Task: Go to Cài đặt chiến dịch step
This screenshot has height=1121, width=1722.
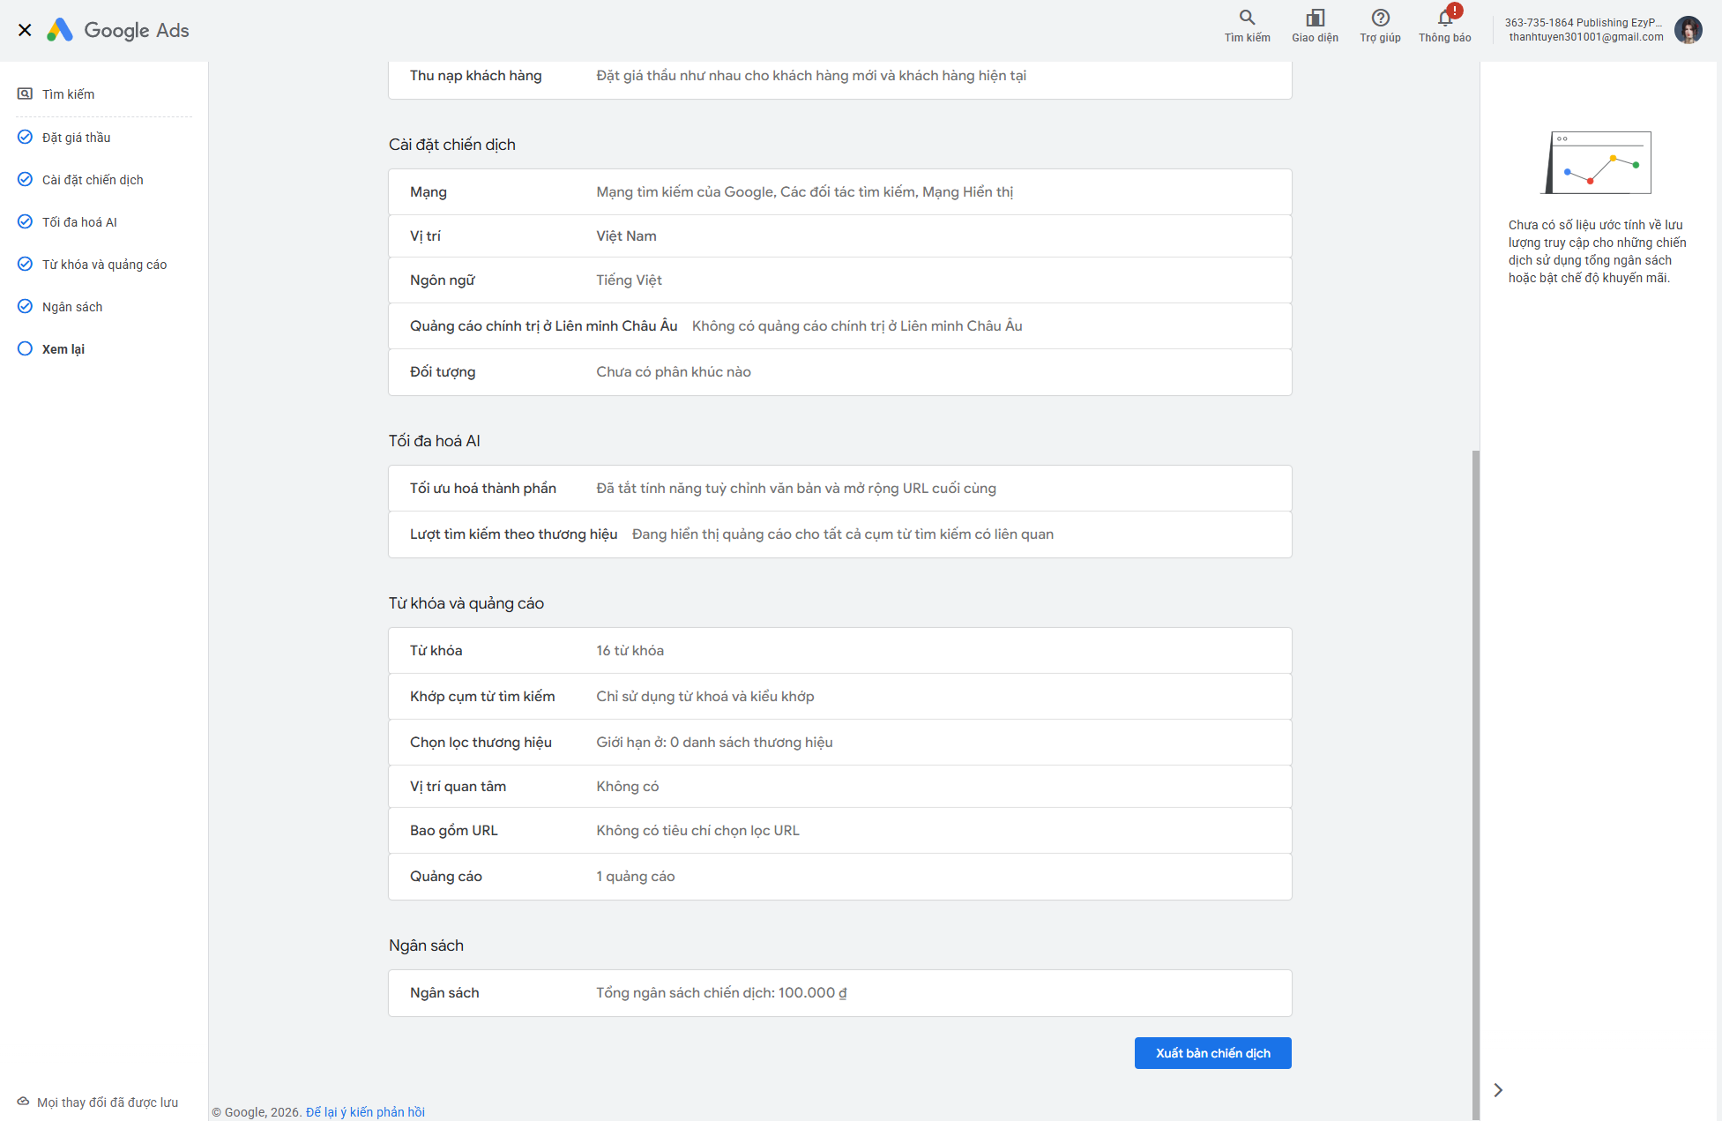Action: (x=93, y=179)
